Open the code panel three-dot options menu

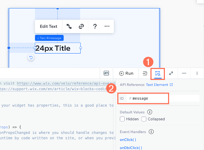tap(197, 73)
